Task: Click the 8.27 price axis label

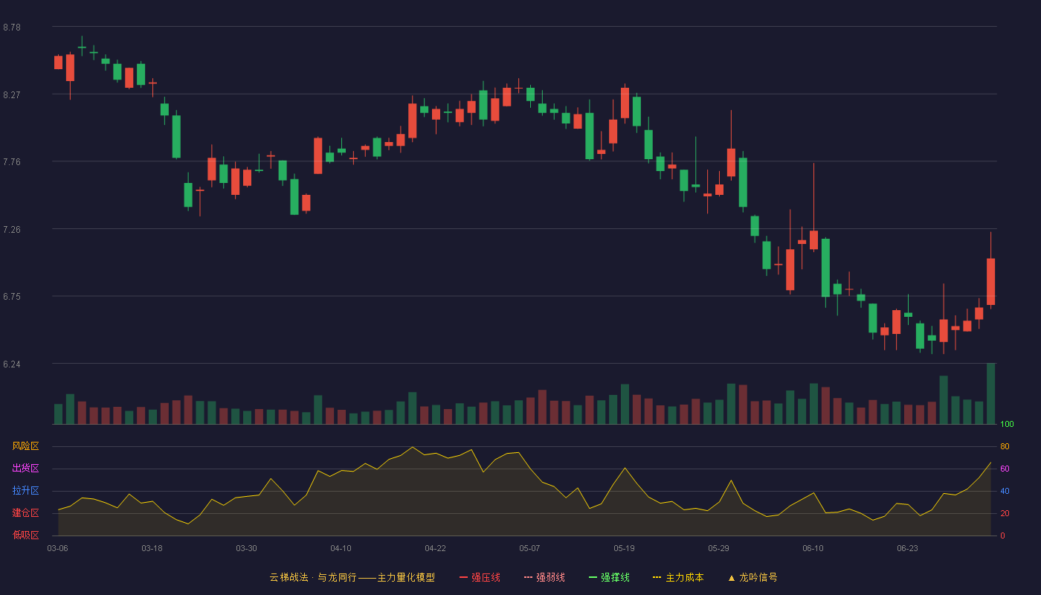Action: (x=12, y=95)
